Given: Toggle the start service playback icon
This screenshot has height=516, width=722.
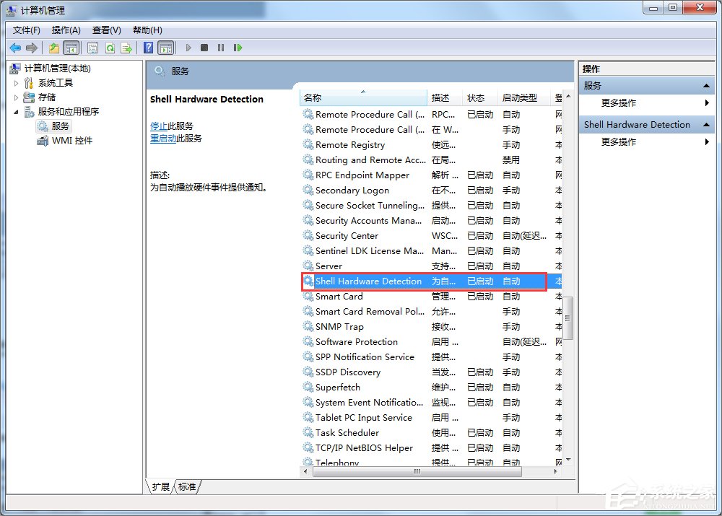Looking at the screenshot, I should 188,48.
